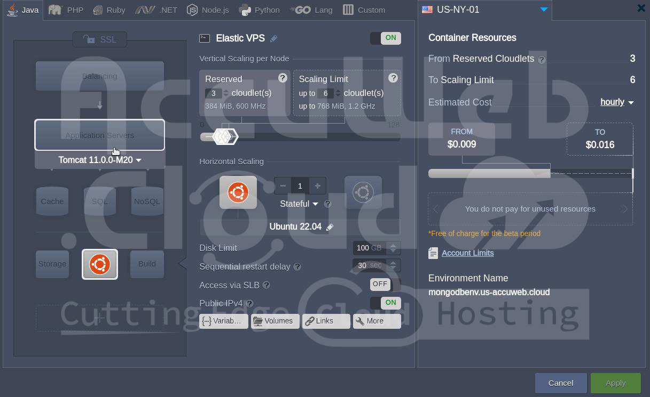
Task: Open the Account Limits link
Action: (467, 253)
